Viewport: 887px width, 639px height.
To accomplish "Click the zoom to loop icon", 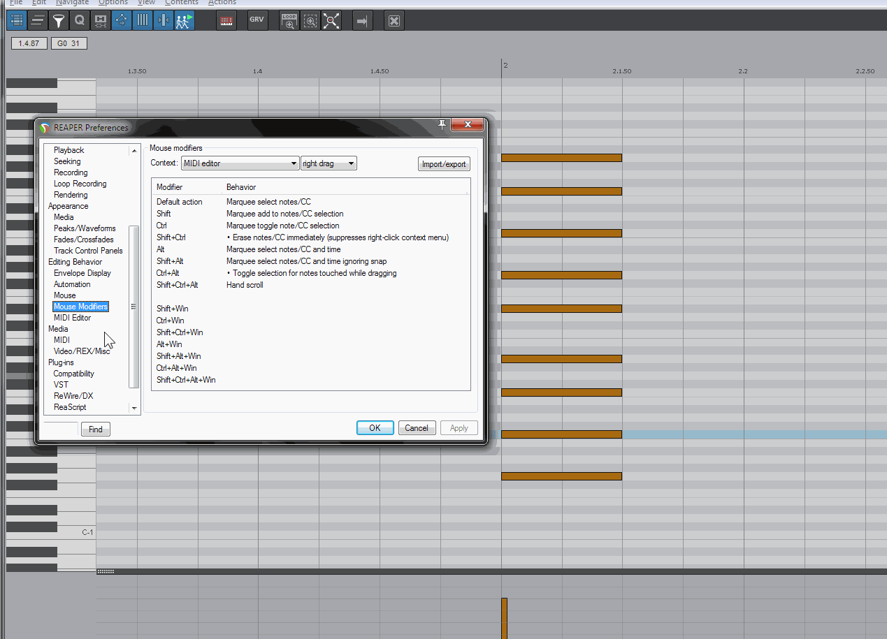I will click(x=289, y=21).
